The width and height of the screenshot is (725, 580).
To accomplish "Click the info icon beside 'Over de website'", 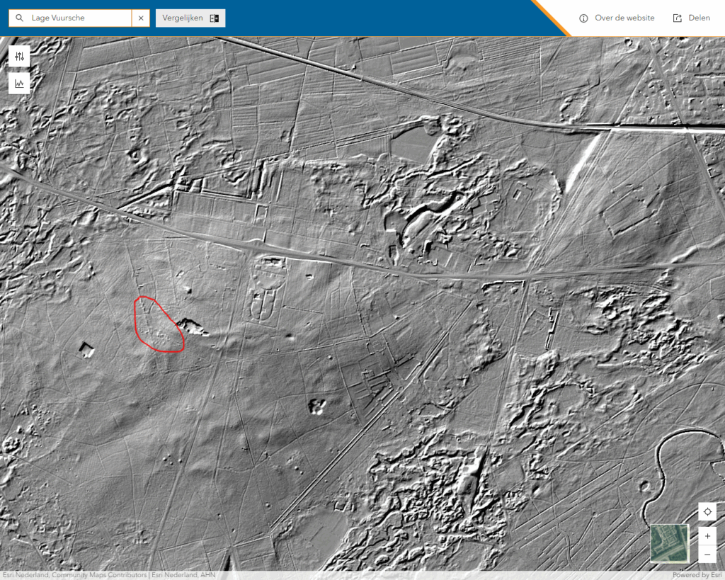I will (584, 18).
